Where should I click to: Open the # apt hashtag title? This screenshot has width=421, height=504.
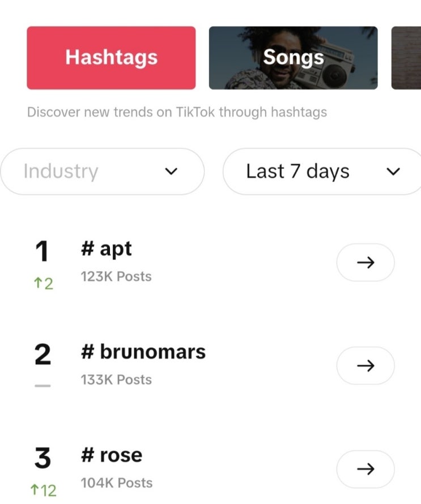(107, 249)
